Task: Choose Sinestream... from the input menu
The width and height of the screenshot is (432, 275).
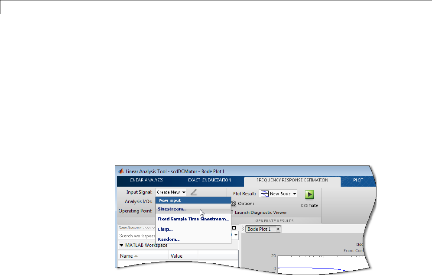Action: (x=193, y=209)
